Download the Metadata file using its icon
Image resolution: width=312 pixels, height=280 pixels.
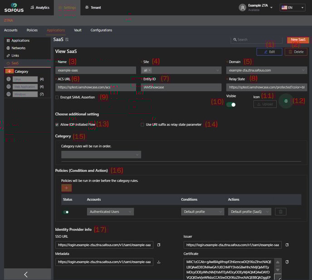159,262
